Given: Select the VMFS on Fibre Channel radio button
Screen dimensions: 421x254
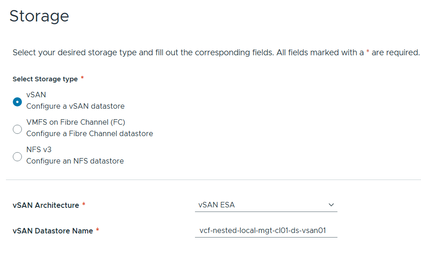Looking at the screenshot, I should coord(17,129).
